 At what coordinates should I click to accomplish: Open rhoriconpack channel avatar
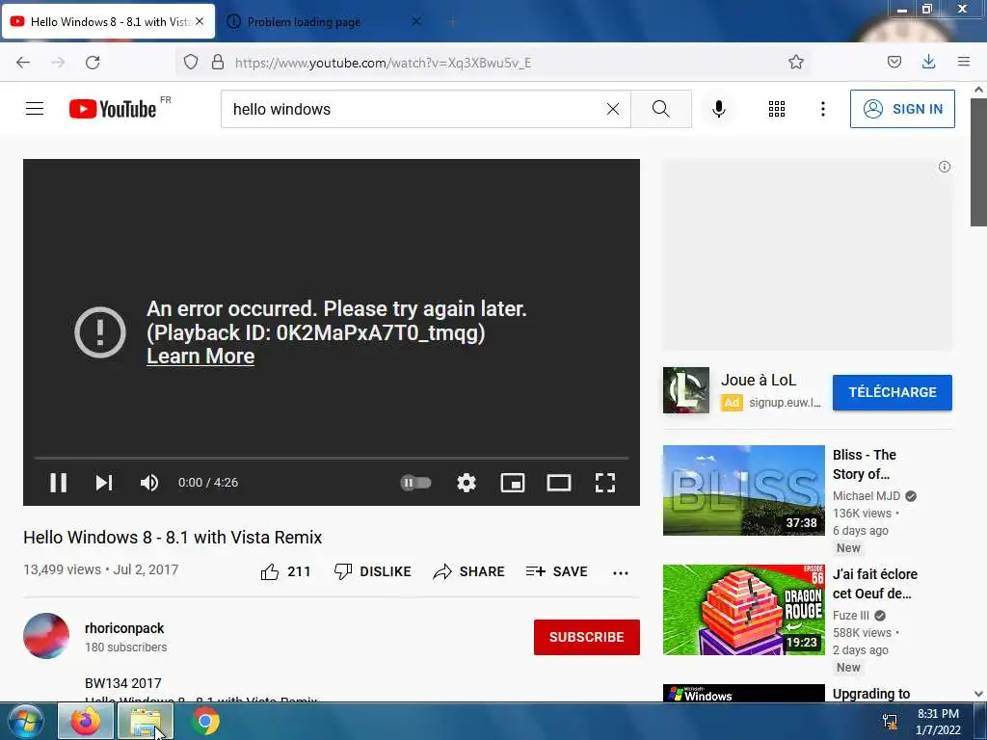[x=46, y=636]
